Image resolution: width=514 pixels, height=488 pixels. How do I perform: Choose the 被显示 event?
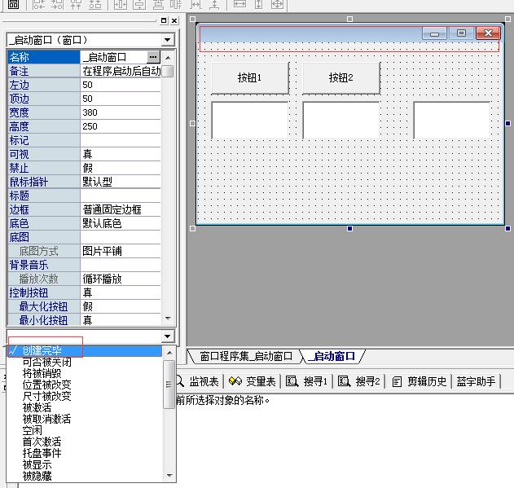[85, 464]
